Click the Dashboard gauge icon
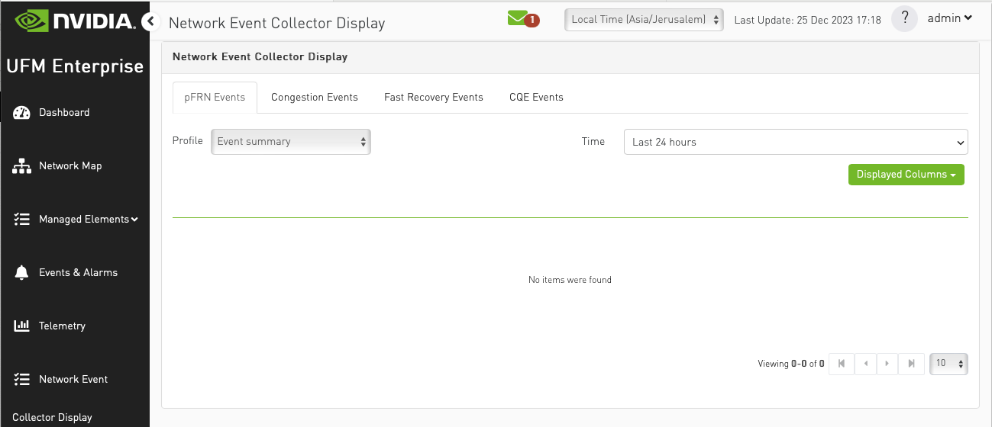 [21, 113]
